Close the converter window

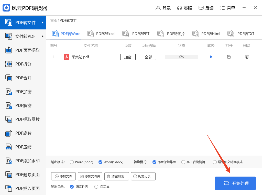(x=255, y=8)
